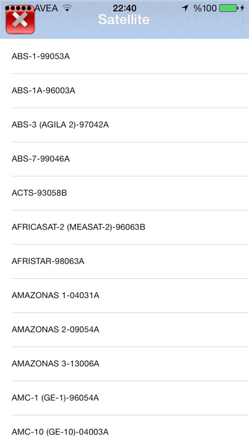Select ABS-1A-96003A satellite entry
This screenshot has height=441, width=249.
125,91
